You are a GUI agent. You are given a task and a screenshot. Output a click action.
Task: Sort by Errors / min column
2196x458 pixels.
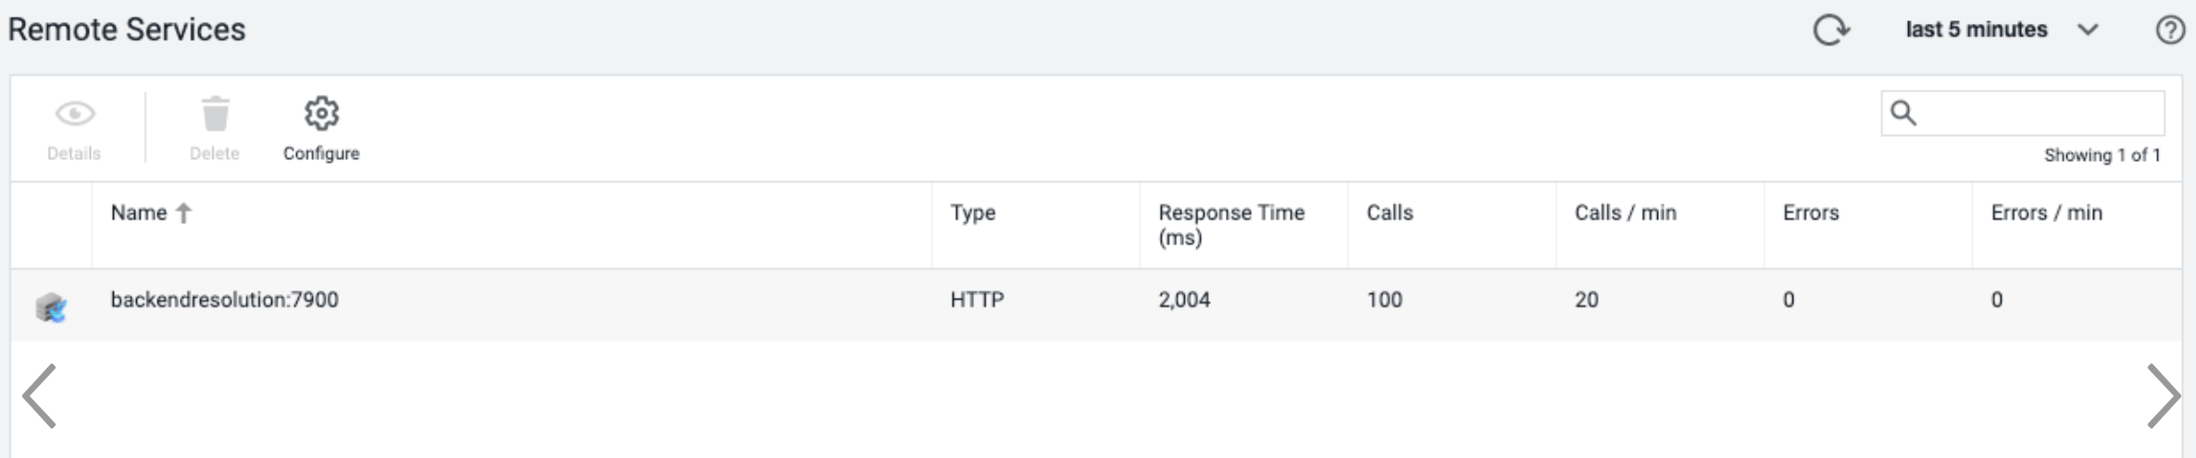2047,213
